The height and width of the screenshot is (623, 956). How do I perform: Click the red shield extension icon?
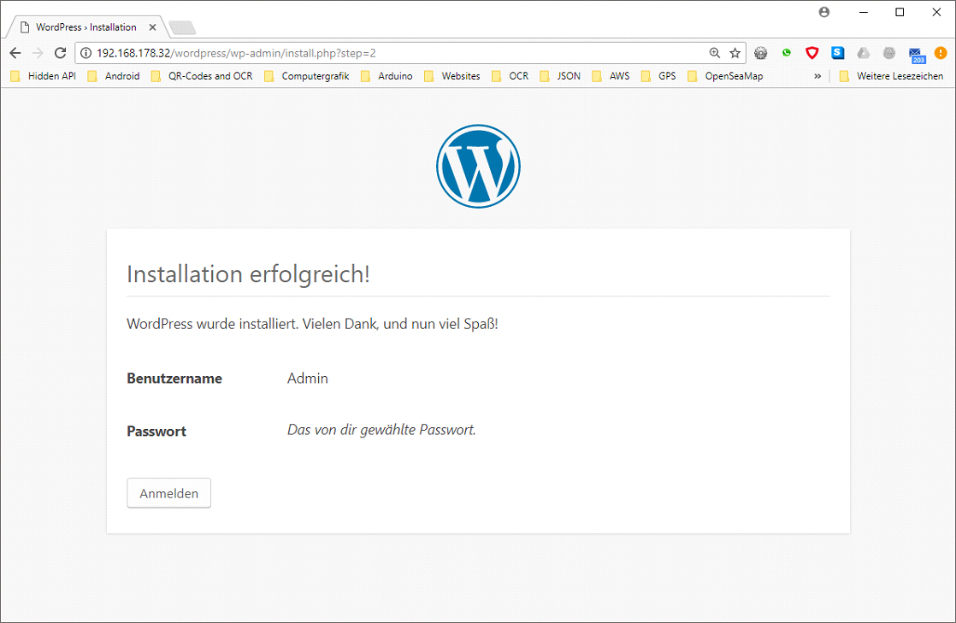coord(811,53)
